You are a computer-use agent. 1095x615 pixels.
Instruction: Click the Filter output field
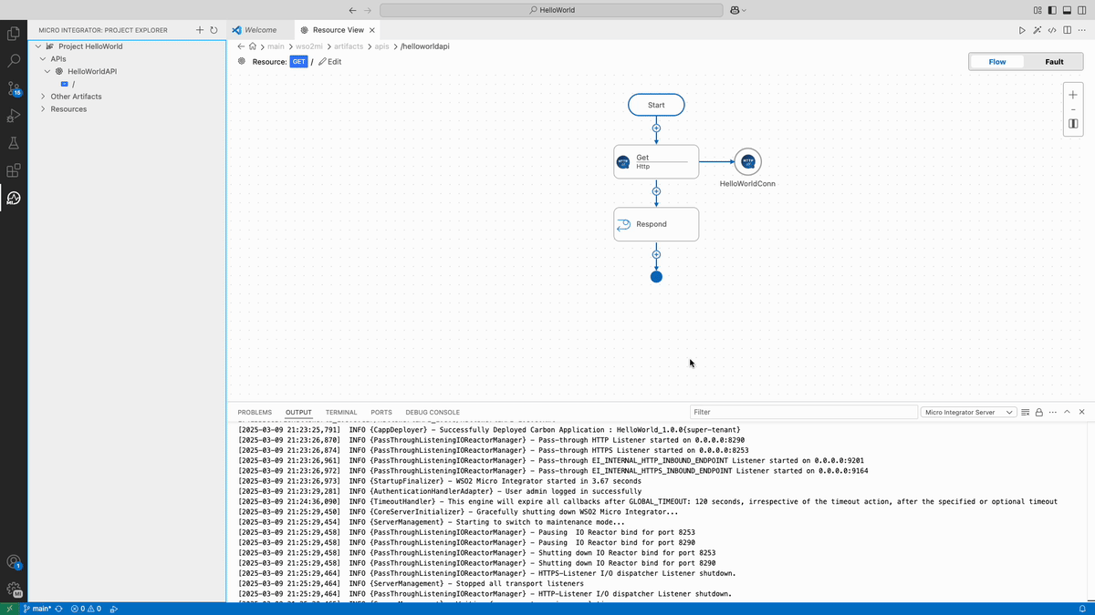tap(803, 413)
